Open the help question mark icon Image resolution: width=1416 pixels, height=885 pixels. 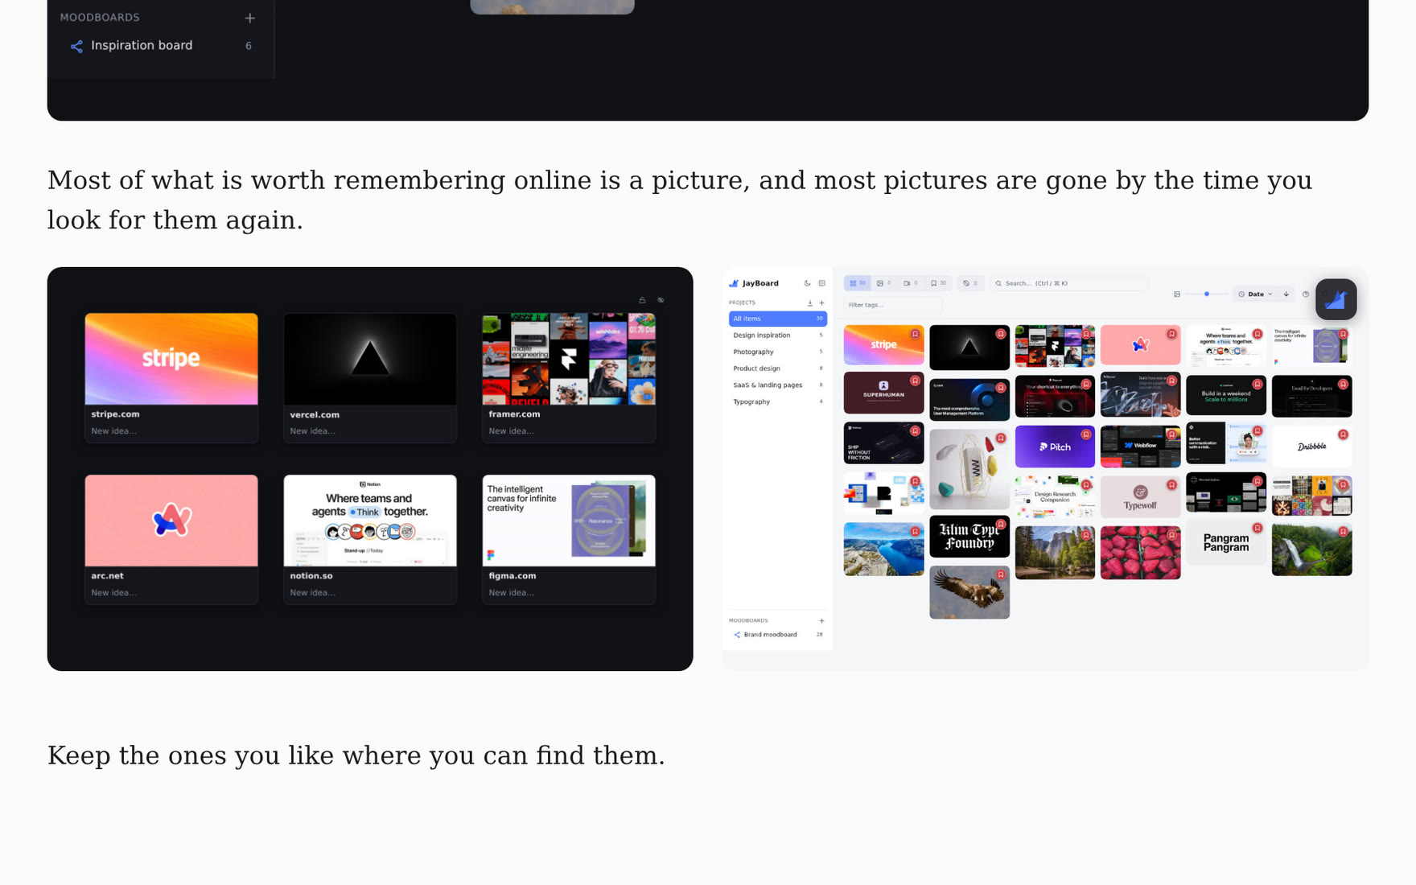tap(1305, 294)
